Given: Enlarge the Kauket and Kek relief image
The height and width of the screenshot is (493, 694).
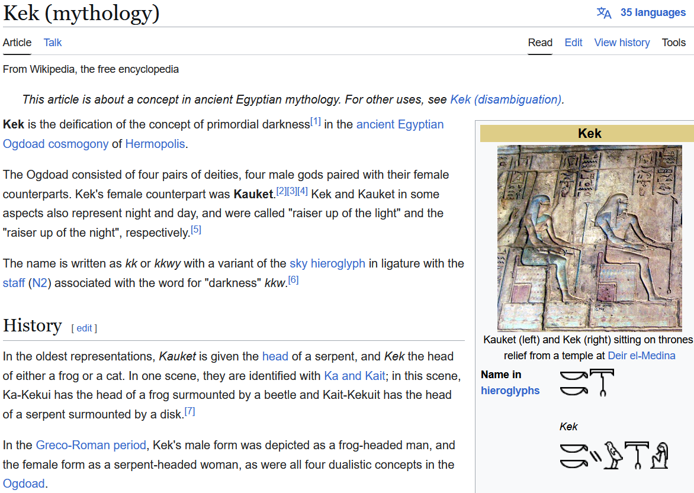Looking at the screenshot, I should pos(590,238).
